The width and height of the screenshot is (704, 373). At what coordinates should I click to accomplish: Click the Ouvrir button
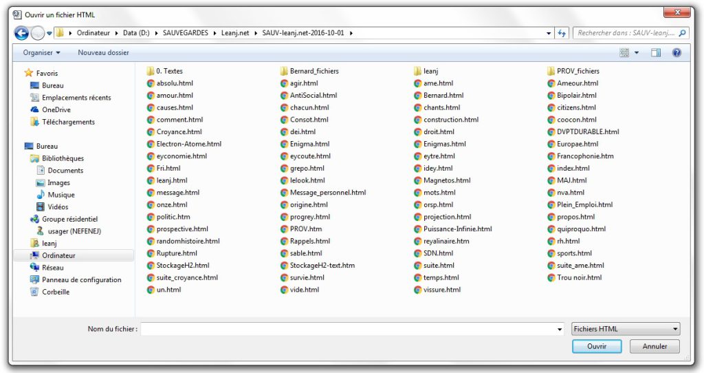tap(596, 346)
